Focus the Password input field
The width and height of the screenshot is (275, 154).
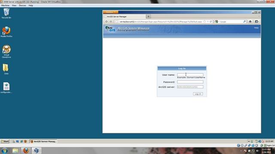pos(190,82)
